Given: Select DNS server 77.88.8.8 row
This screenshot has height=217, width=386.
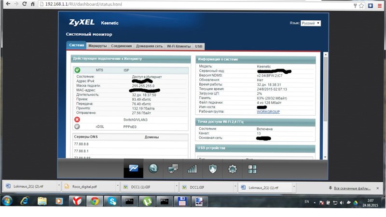Looking at the screenshot, I should [130, 144].
